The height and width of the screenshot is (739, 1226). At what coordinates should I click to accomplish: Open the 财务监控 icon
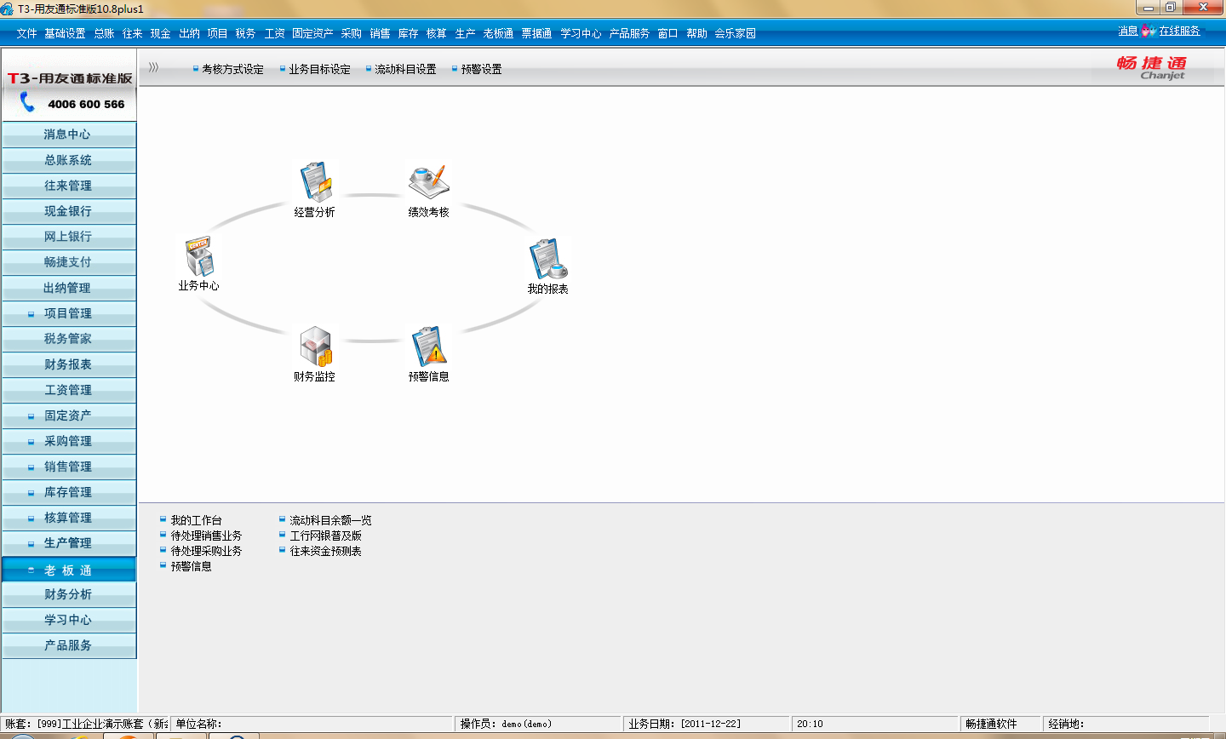click(315, 347)
